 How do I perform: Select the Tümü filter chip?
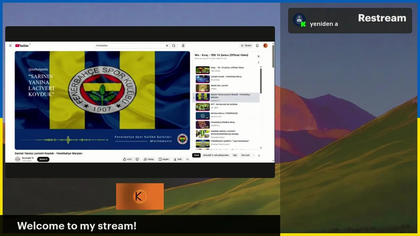pos(196,155)
